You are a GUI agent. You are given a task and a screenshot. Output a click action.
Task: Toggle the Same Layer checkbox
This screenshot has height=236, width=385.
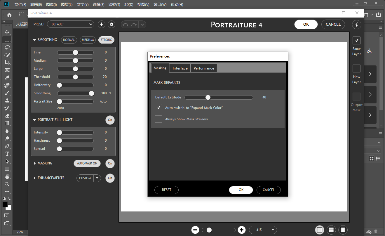356,40
